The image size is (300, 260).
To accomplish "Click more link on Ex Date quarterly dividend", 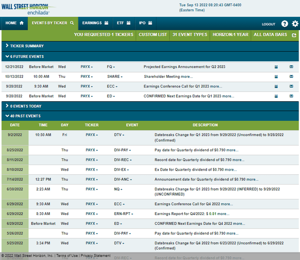I will (231, 170).
